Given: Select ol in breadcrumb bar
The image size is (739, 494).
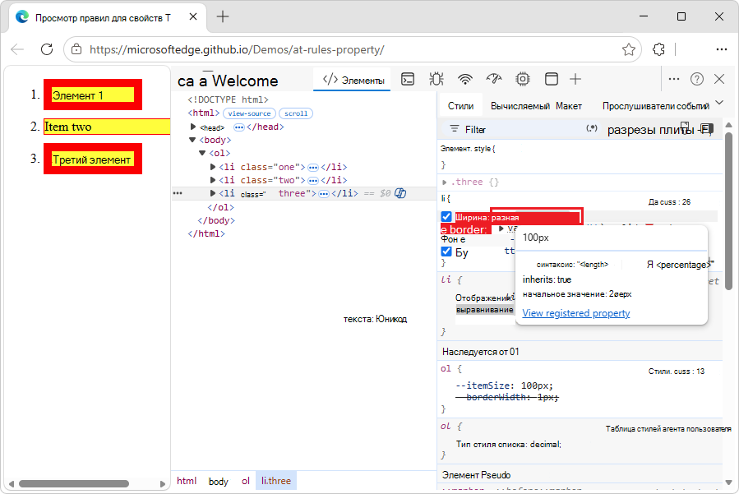Looking at the screenshot, I should tap(246, 481).
